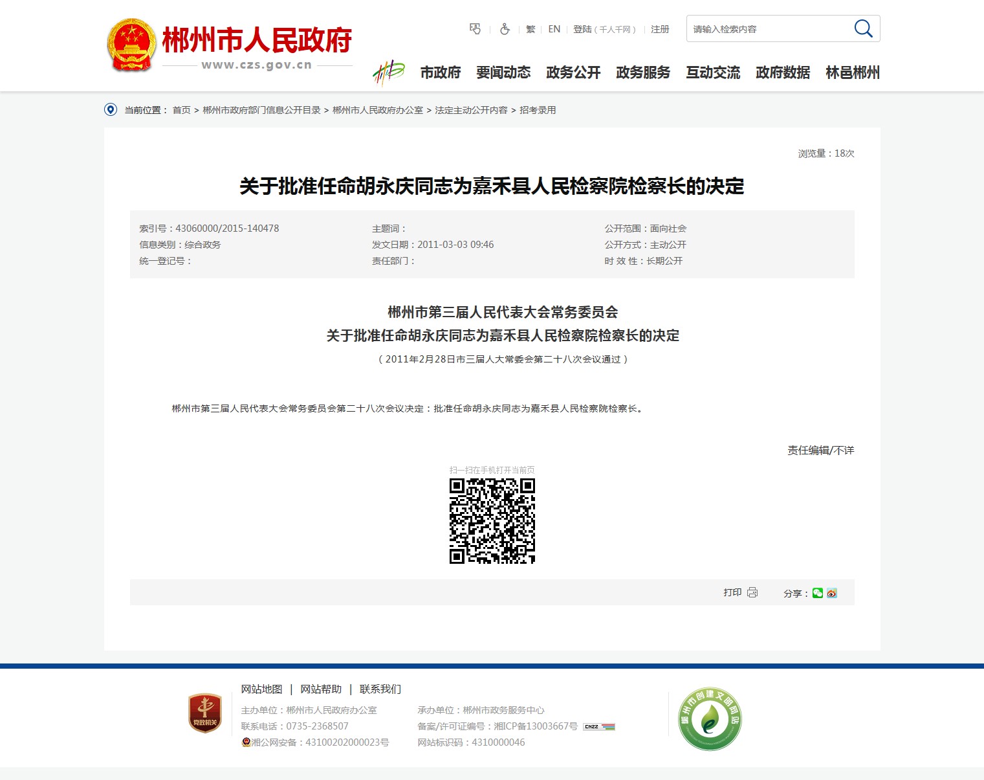This screenshot has width=984, height=780.
Task: Share the article via Weibo icon
Action: pos(832,593)
